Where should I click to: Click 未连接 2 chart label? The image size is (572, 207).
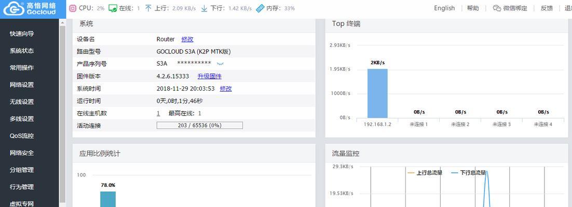pos(460,124)
